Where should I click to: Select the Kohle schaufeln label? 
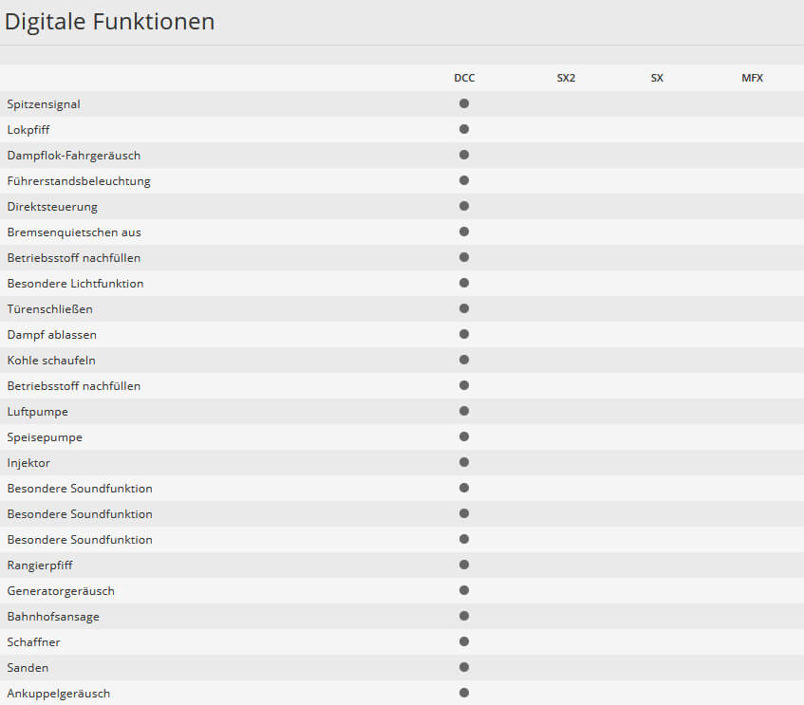click(51, 361)
